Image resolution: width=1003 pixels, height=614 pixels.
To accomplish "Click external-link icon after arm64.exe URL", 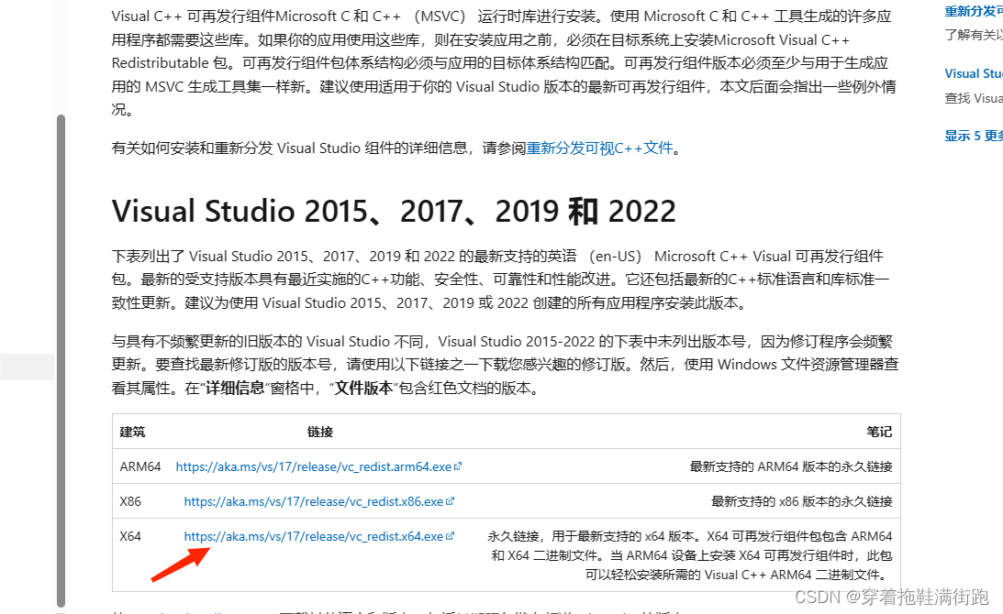I will (x=458, y=466).
